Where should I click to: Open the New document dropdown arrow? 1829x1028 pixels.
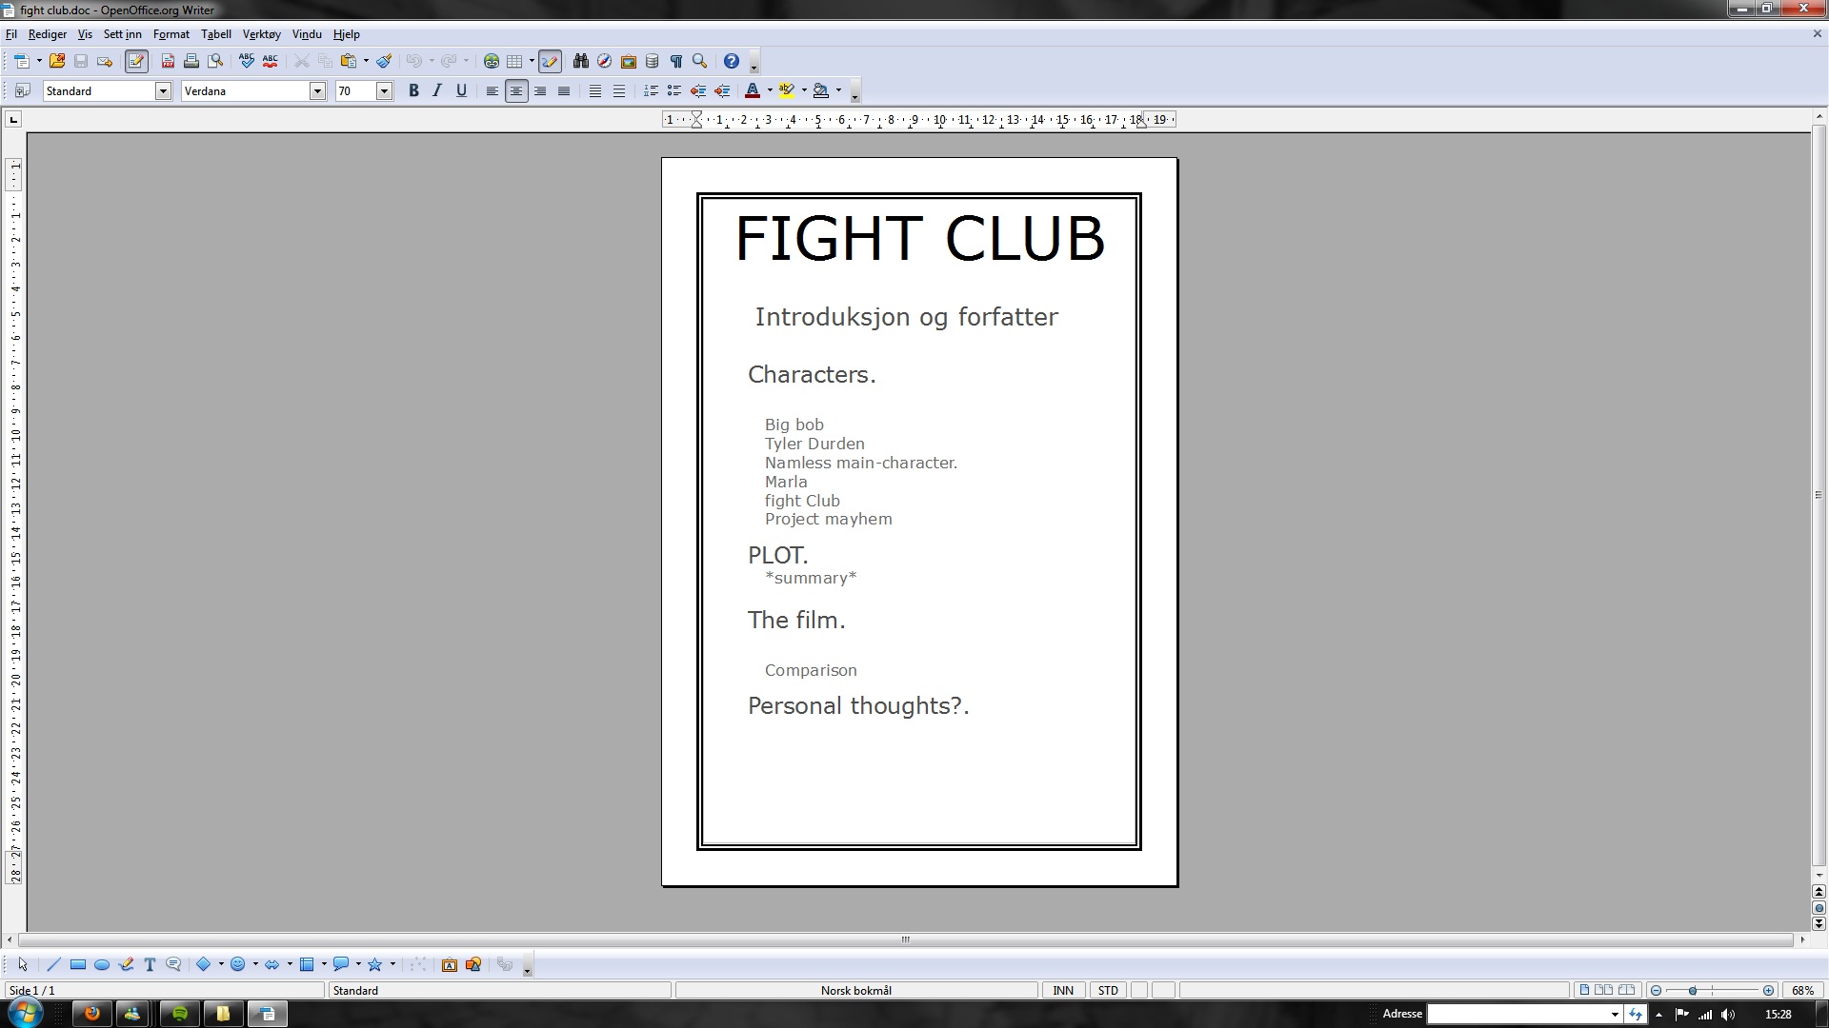click(39, 61)
